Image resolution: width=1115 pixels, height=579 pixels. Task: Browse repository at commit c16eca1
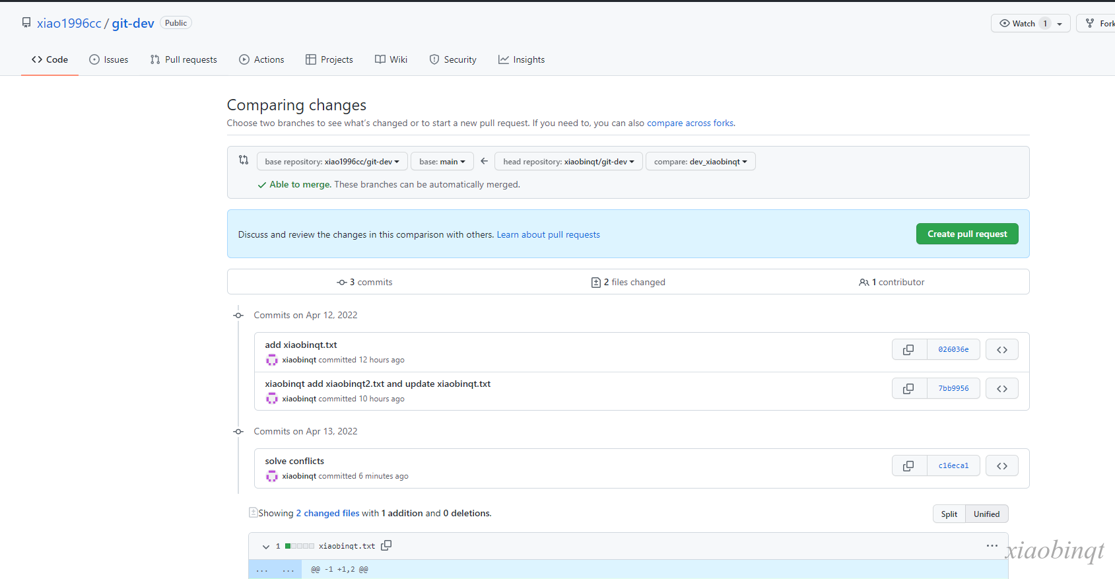[x=1002, y=465]
